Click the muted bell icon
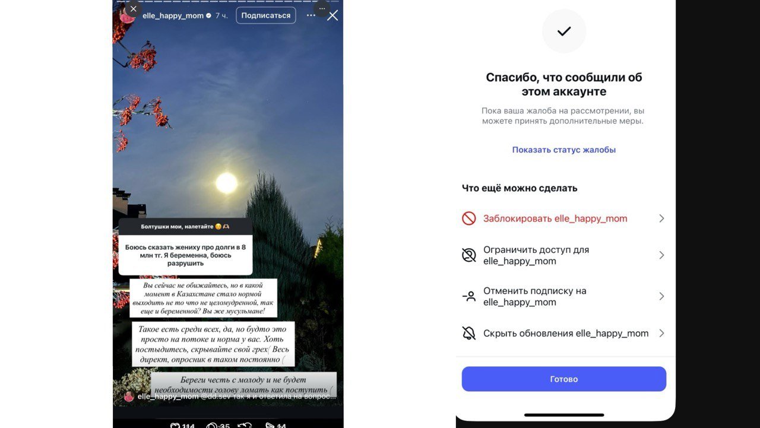Screen dimensions: 760x428 469,333
